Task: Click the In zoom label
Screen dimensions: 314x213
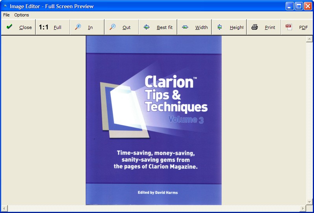Action: pos(90,27)
